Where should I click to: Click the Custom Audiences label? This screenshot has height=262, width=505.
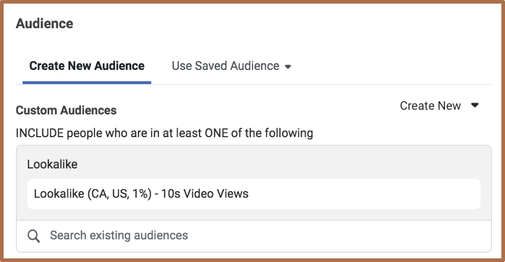pyautogui.click(x=66, y=110)
